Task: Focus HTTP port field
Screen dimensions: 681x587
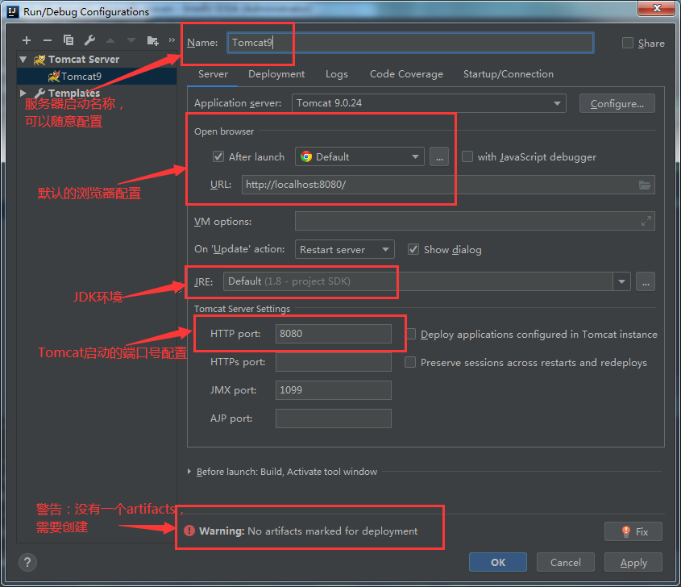Action: click(x=333, y=334)
